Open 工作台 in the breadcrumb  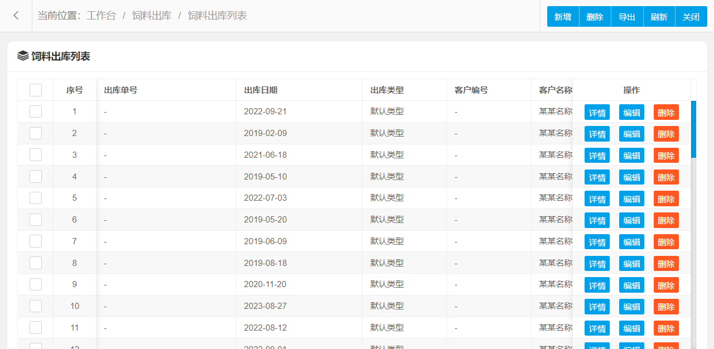[x=101, y=16]
